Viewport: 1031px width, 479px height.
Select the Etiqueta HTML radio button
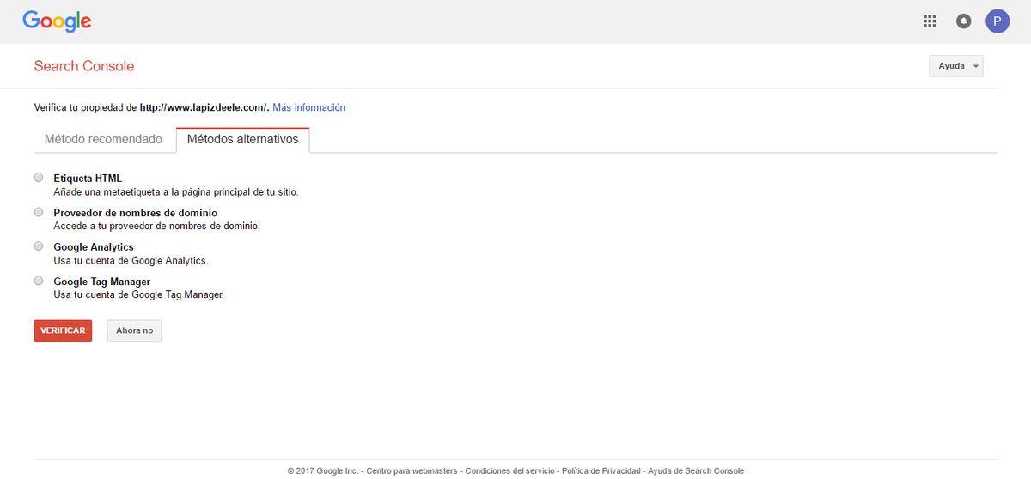[x=38, y=178]
